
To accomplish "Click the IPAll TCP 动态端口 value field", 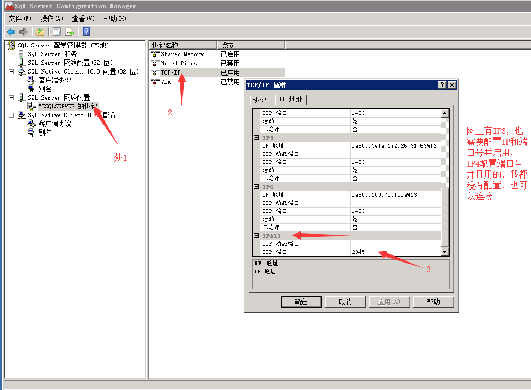I will click(x=395, y=243).
